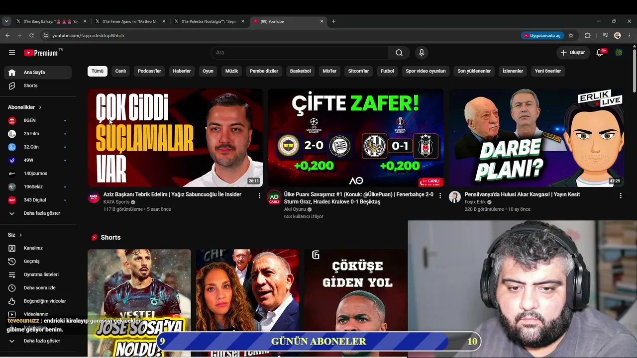Open options menu for Ülke Puanı Savaşımız video

click(440, 195)
